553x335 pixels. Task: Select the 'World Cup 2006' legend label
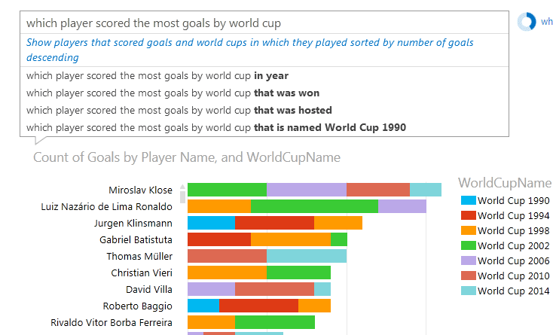click(x=513, y=261)
